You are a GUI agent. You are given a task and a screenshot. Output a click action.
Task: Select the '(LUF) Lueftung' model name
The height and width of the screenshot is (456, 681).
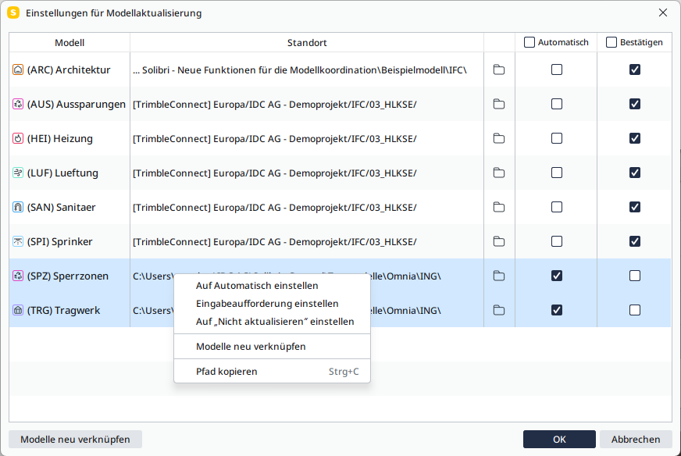62,173
